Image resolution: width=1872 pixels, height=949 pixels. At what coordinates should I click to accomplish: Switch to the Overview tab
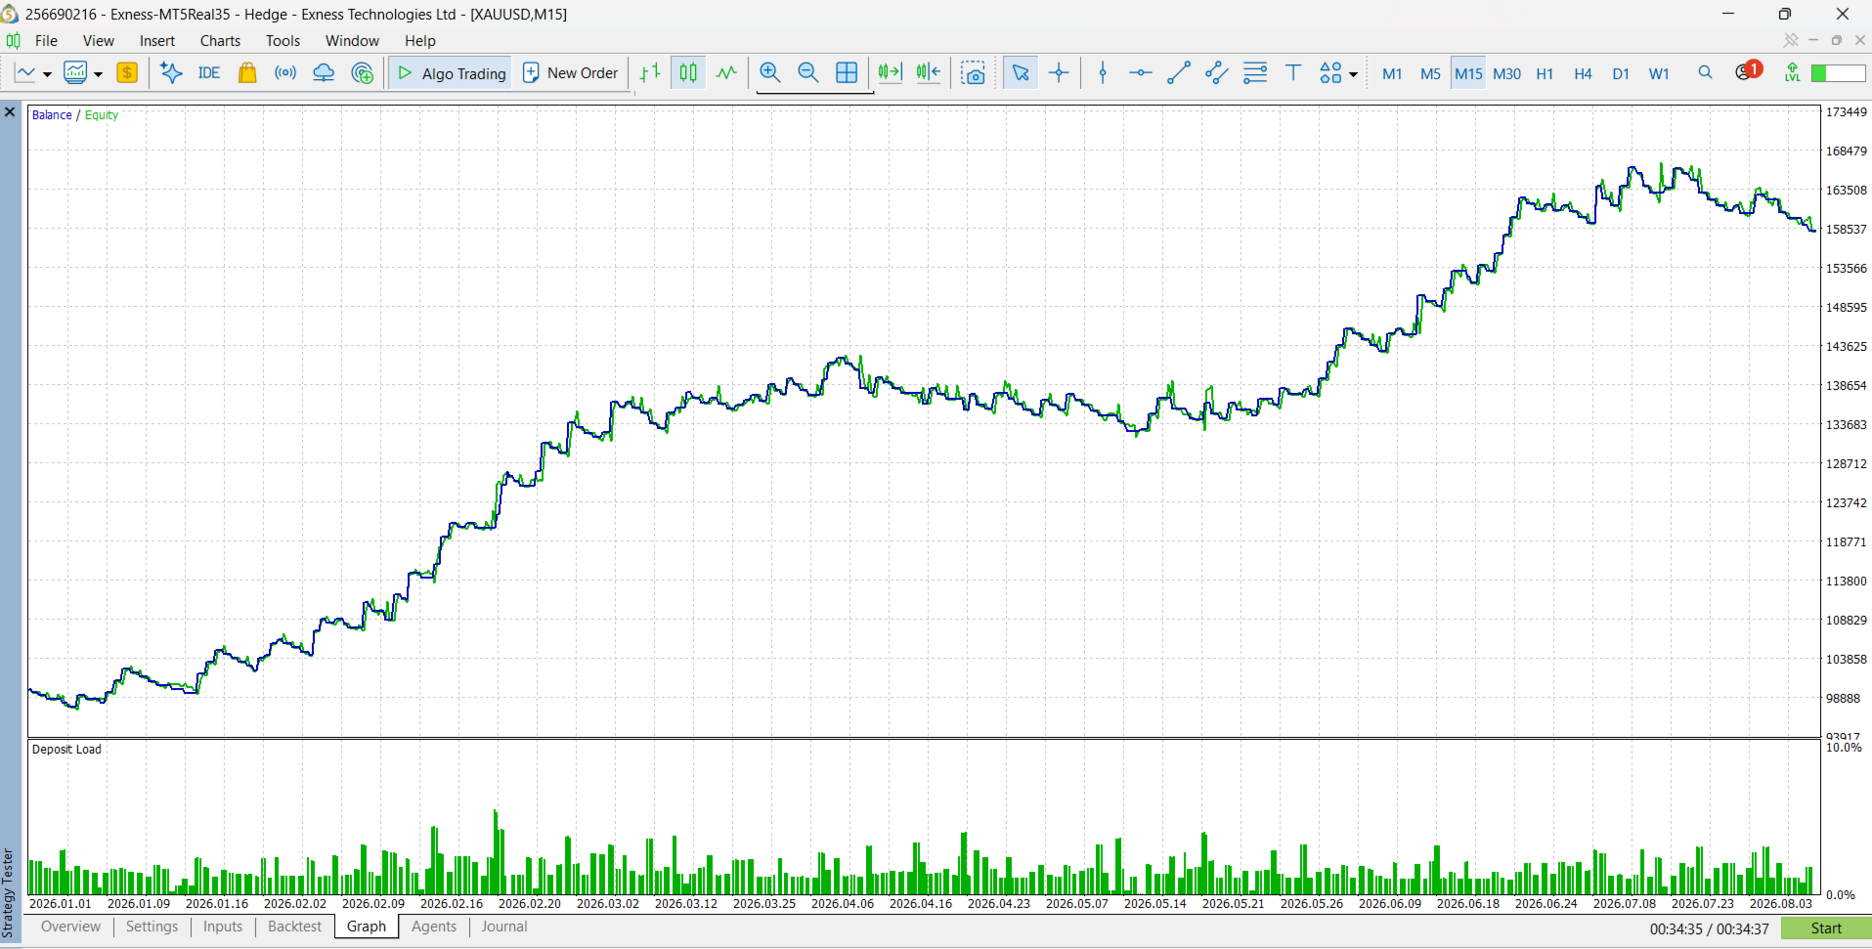point(70,927)
